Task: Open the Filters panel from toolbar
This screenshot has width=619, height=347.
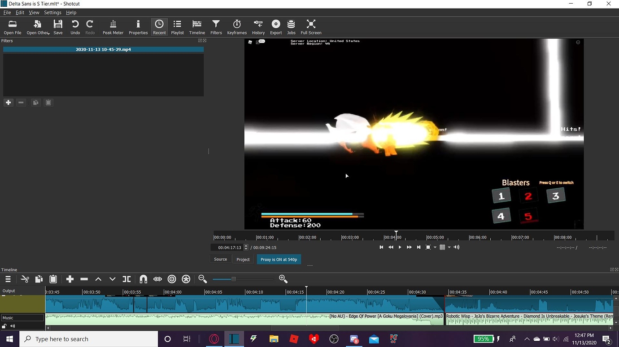Action: tap(216, 27)
